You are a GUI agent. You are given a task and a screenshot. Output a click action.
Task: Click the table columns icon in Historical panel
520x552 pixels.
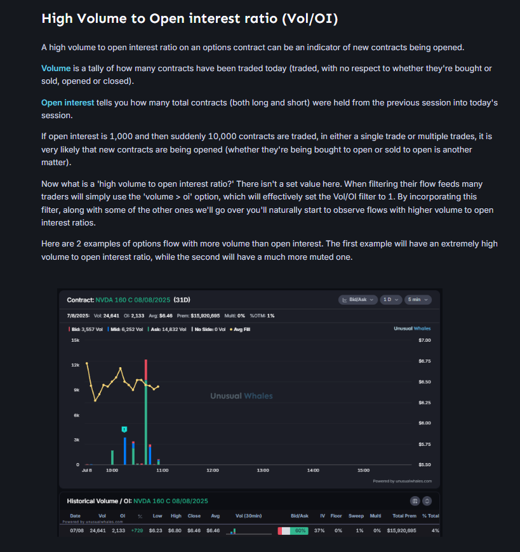[415, 501]
